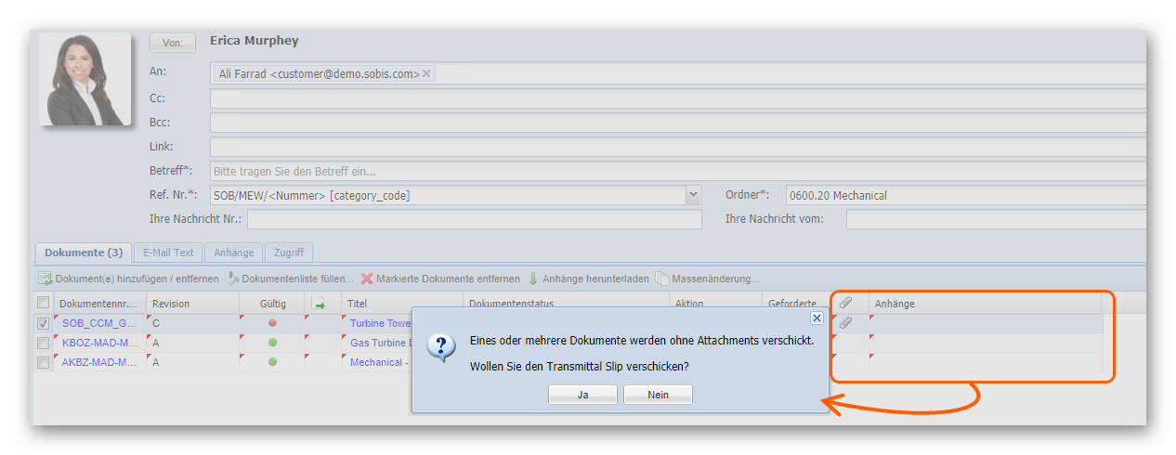Open document link KBOZ-MAD-M...
The height and width of the screenshot is (455, 1176).
coord(99,343)
